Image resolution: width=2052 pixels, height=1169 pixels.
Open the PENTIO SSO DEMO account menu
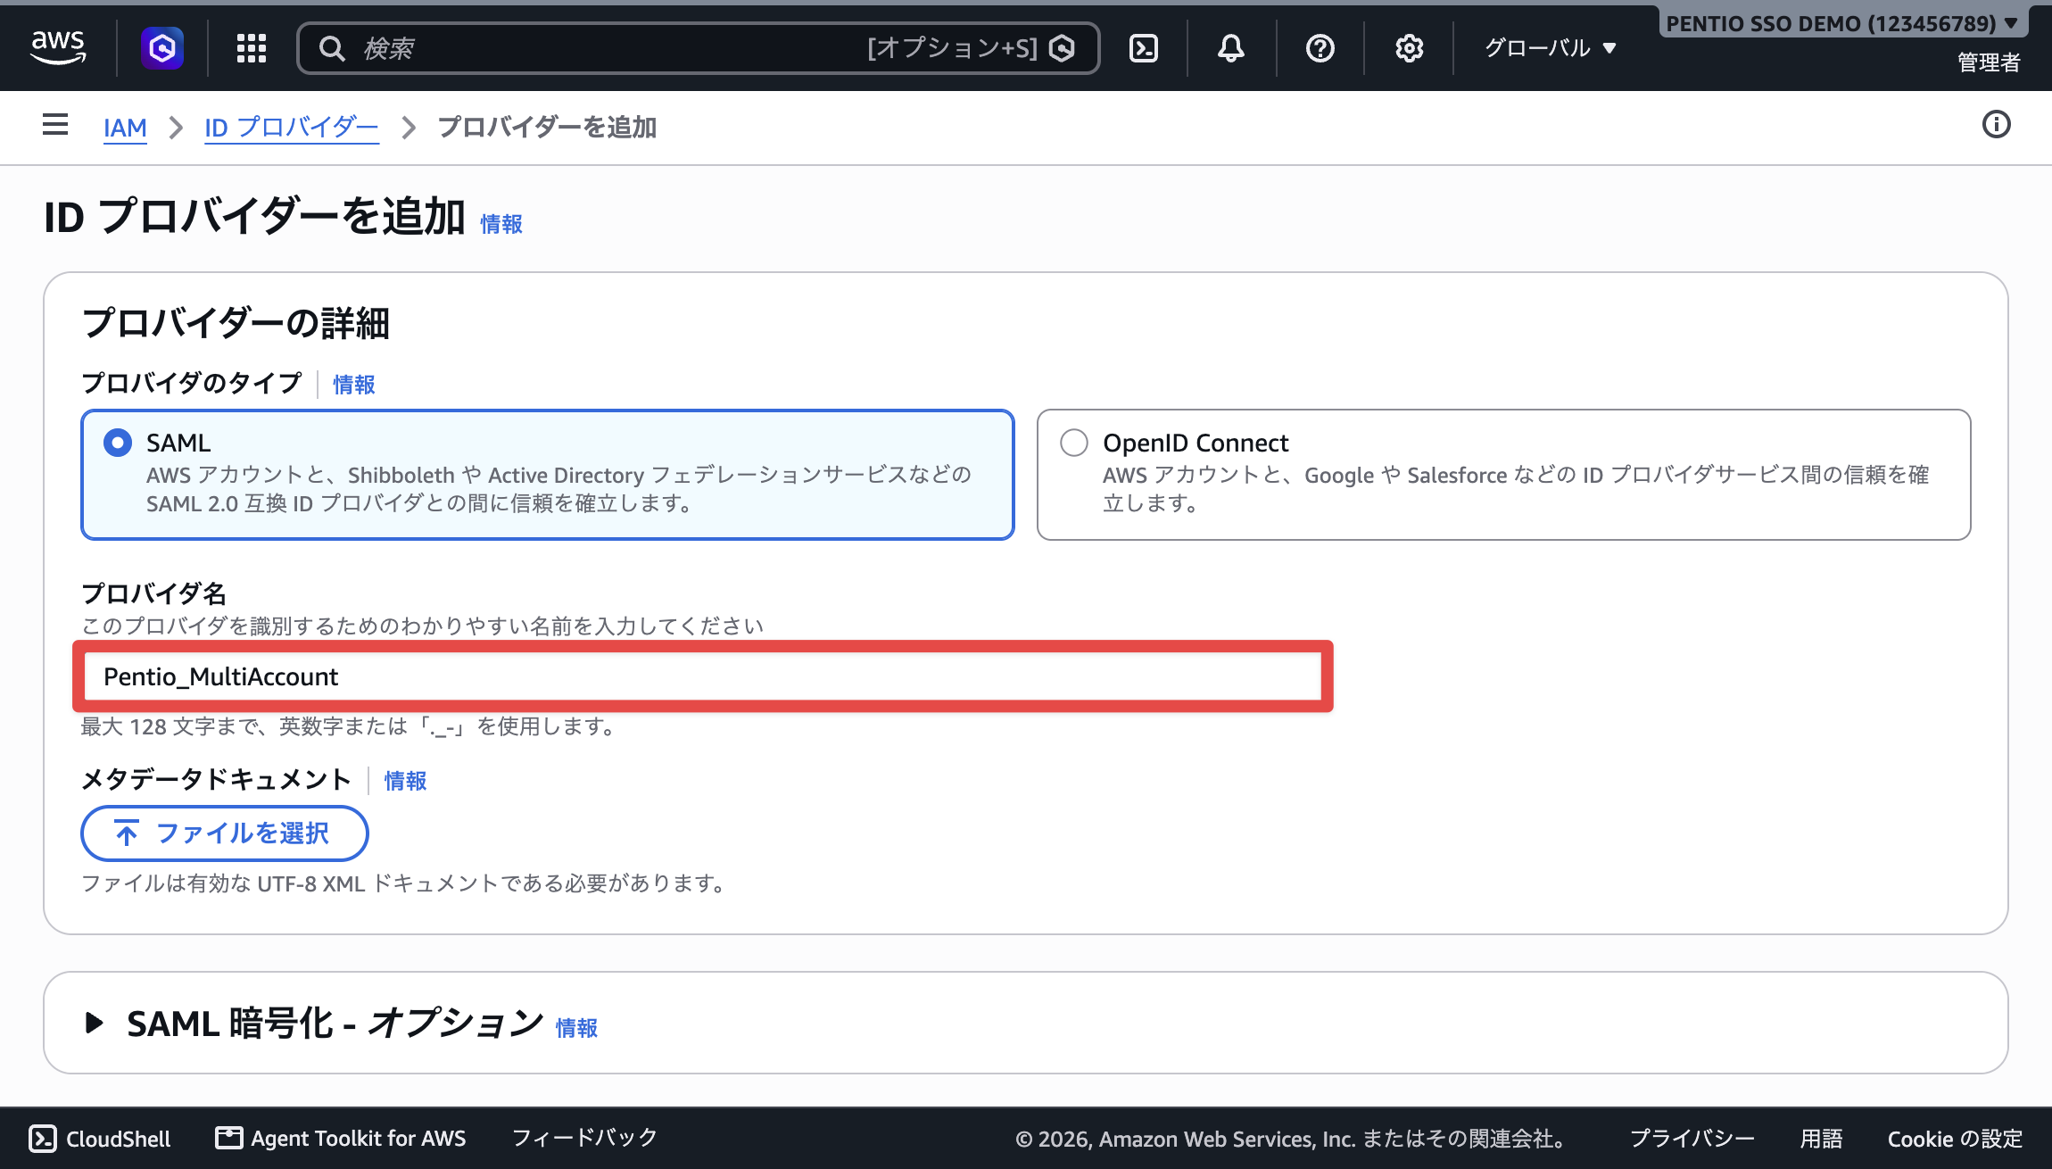click(1843, 23)
